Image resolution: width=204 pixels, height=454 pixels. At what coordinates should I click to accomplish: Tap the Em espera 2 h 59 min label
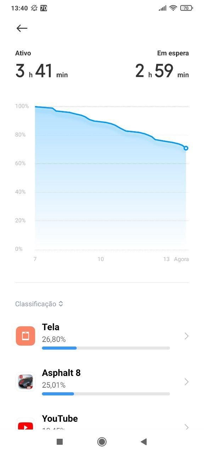pos(162,65)
